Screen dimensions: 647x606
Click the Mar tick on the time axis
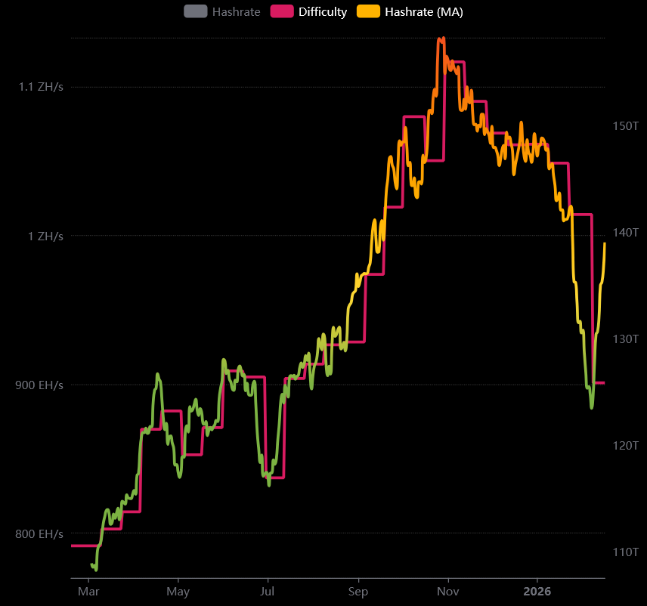(x=88, y=590)
